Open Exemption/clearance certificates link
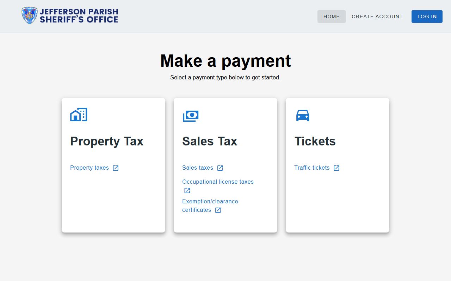Image resolution: width=451 pixels, height=281 pixels. coord(210,205)
